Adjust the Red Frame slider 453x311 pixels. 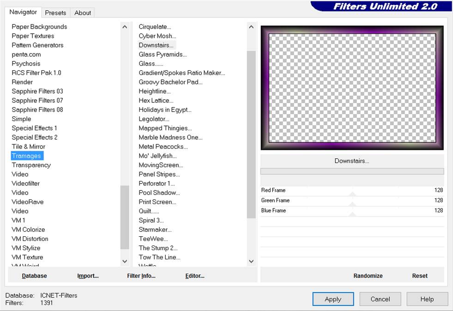[352, 191]
